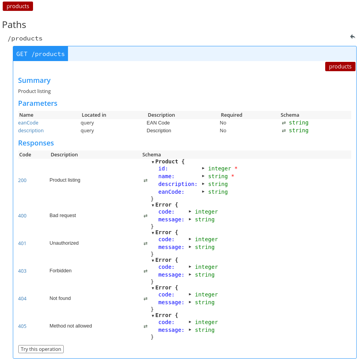Screen dimensions: 359x361
Task: Open the description parameter link
Action: click(x=31, y=131)
